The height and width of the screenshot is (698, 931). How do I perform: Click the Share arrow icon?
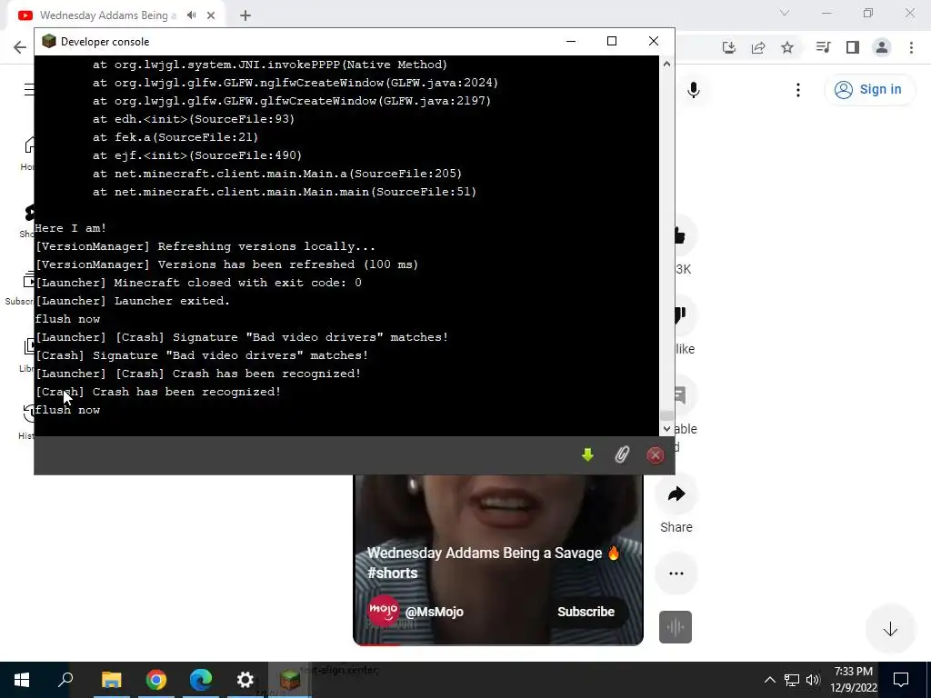tap(676, 494)
